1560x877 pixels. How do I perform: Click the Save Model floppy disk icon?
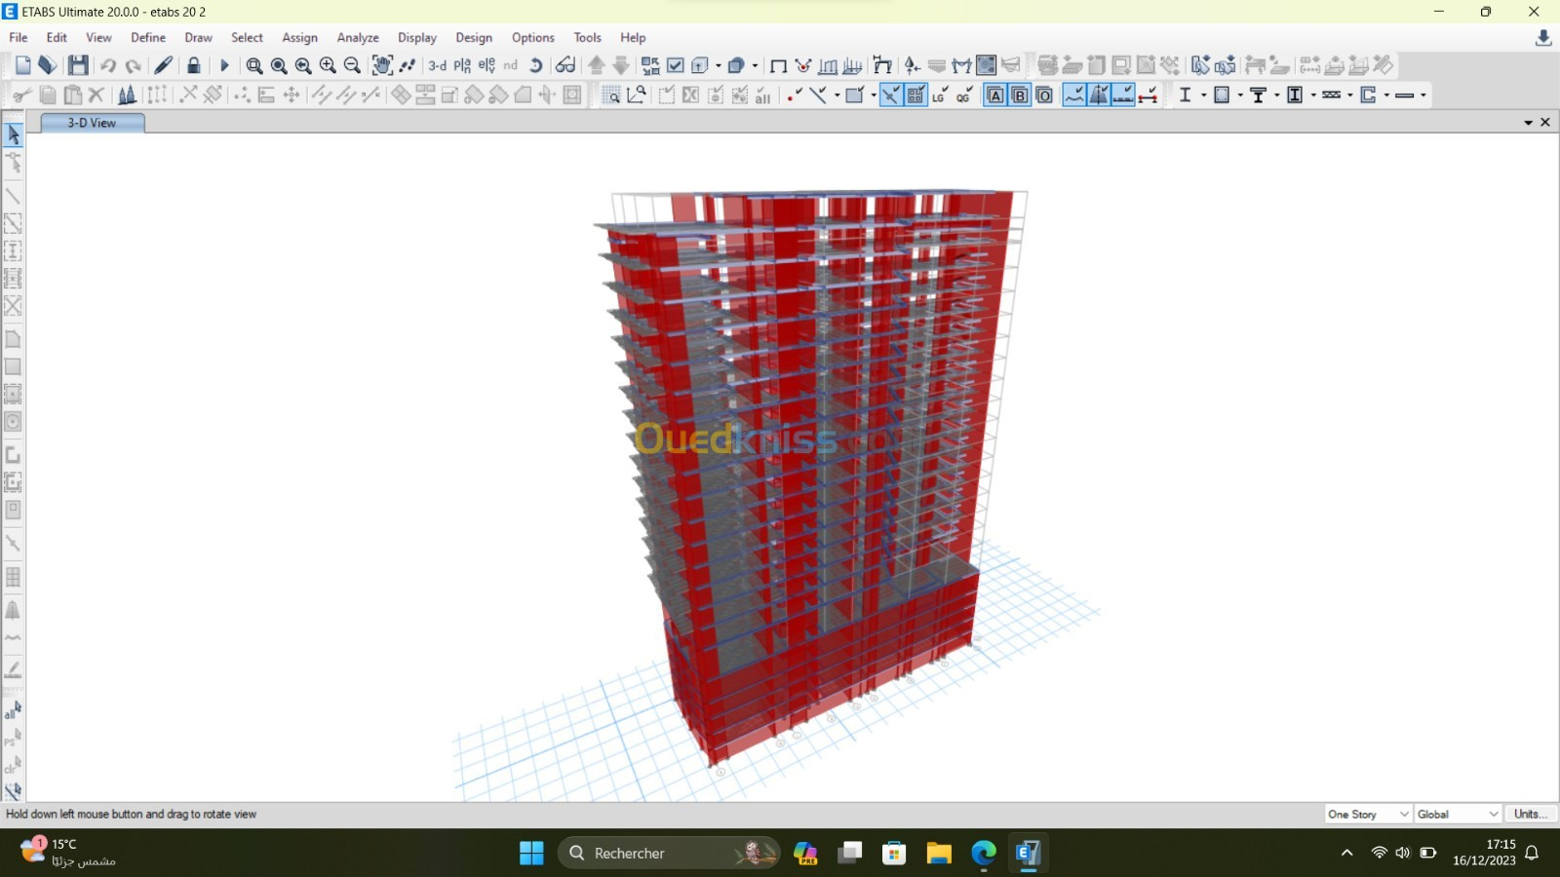(x=78, y=65)
